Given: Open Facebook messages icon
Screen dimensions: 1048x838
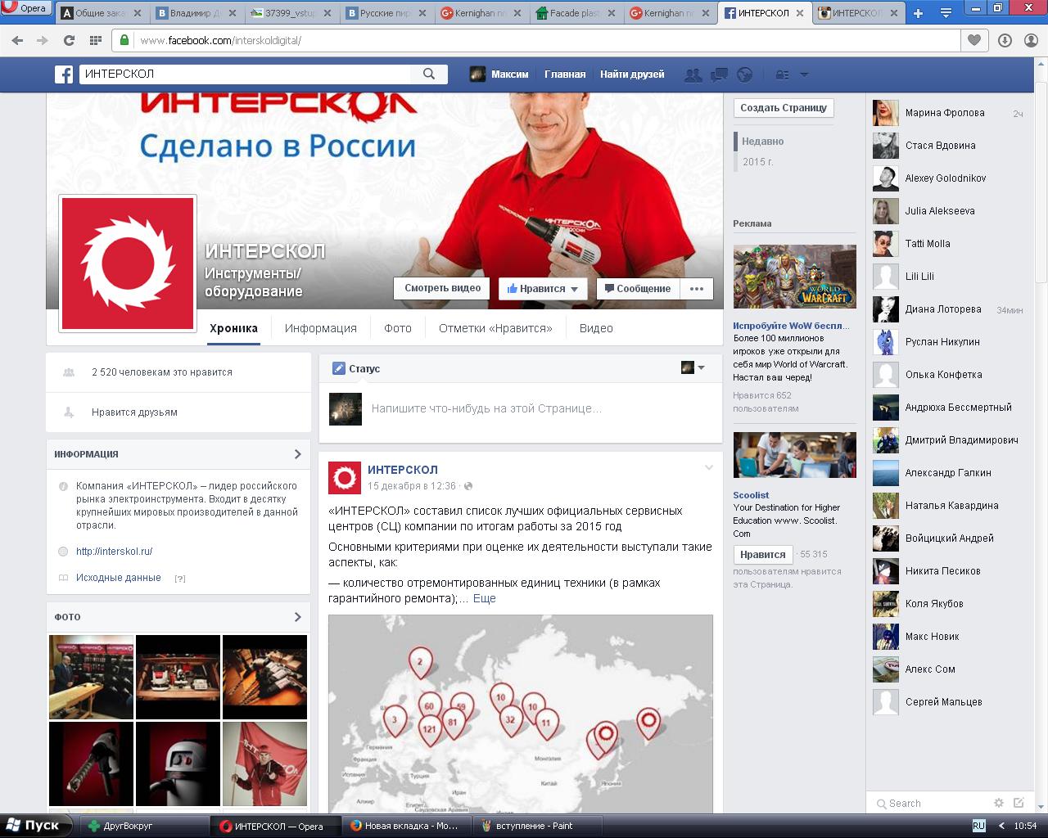Looking at the screenshot, I should pos(719,74).
